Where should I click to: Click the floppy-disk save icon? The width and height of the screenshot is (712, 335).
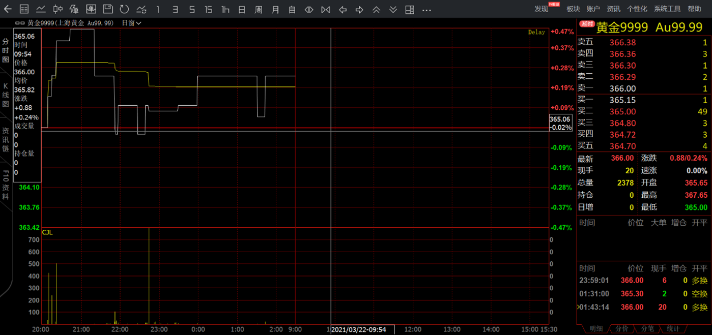click(107, 9)
